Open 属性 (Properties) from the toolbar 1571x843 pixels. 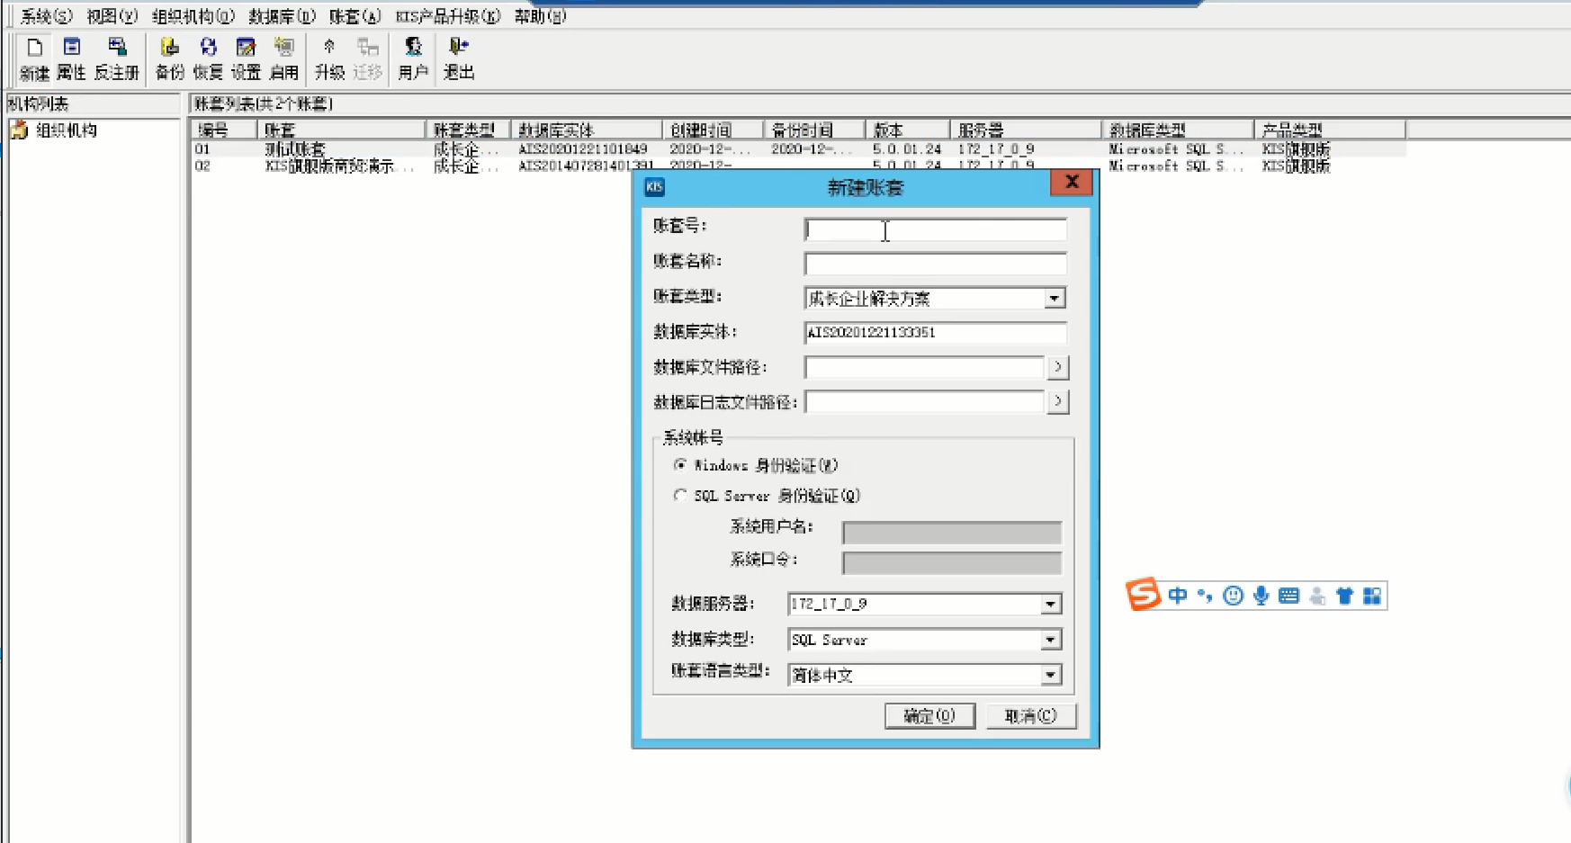click(x=72, y=58)
